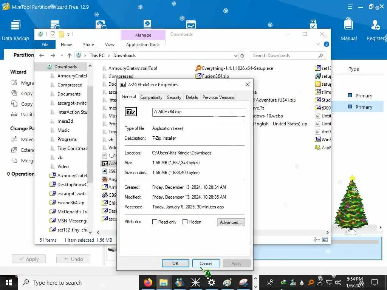The height and width of the screenshot is (290, 387).
Task: Click the 7z icon in Properties dialog
Action: click(x=130, y=112)
